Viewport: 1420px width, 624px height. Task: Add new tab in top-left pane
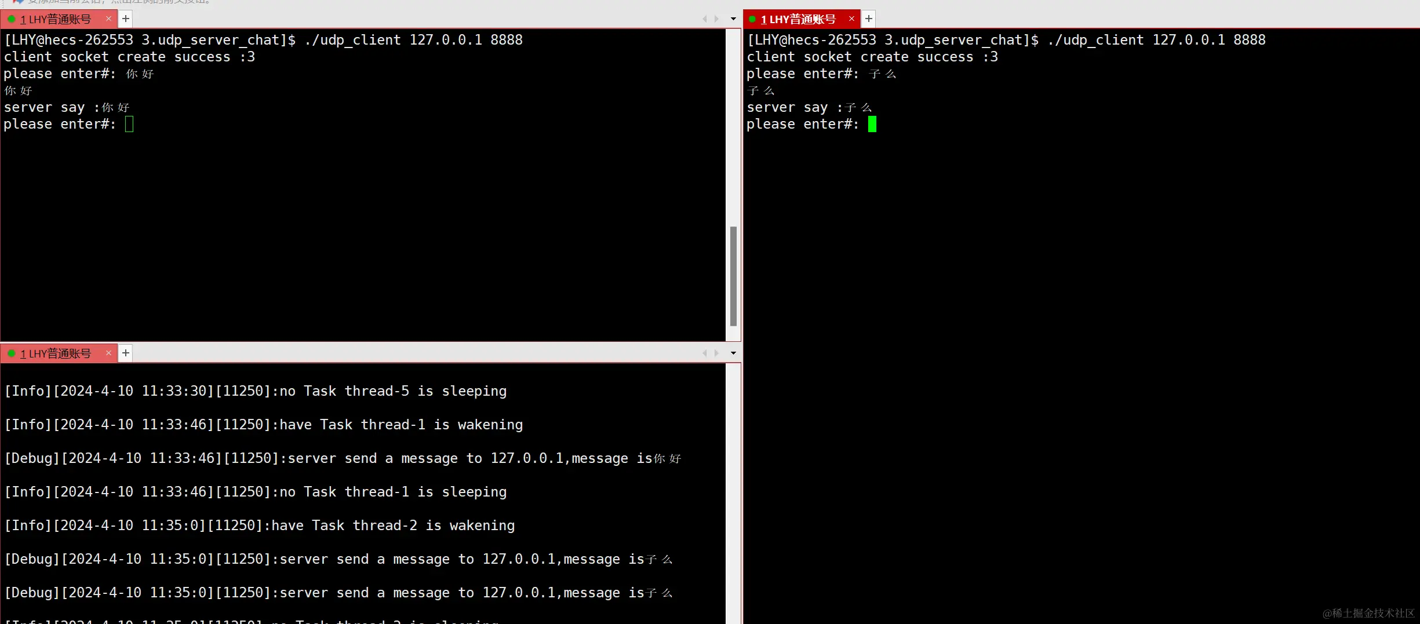tap(125, 19)
